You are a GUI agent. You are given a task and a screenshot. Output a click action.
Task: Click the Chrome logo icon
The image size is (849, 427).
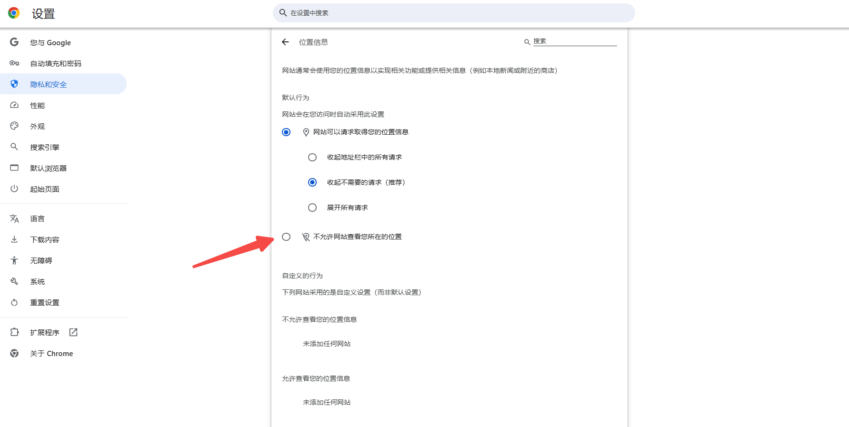pos(14,13)
